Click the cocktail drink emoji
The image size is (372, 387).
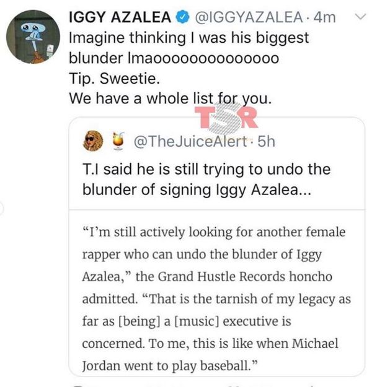click(x=118, y=141)
